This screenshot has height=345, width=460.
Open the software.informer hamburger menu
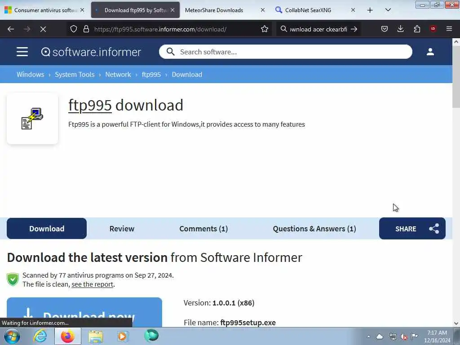pos(22,52)
